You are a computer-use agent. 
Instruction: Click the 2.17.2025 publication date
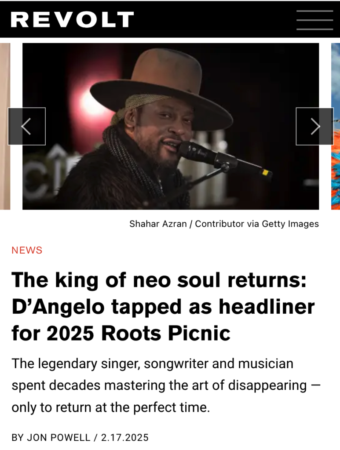pos(125,438)
